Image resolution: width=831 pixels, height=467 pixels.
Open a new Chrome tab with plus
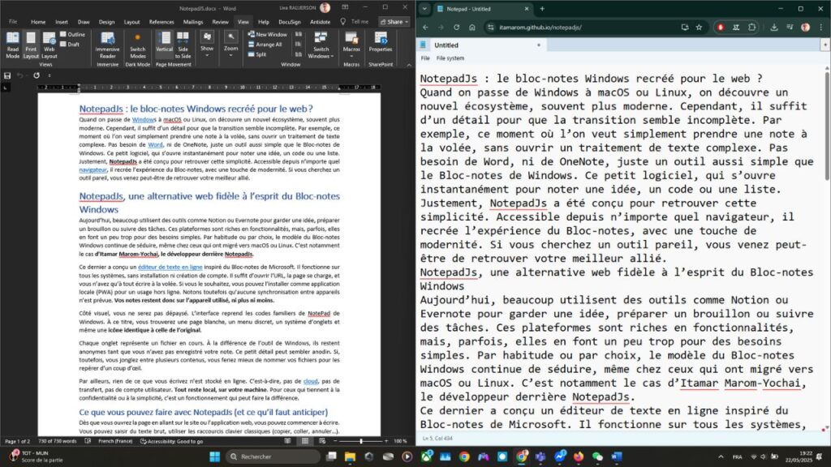pyautogui.click(x=542, y=9)
